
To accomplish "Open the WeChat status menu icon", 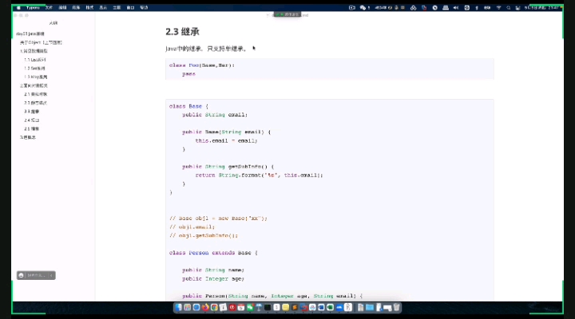I will click(363, 8).
